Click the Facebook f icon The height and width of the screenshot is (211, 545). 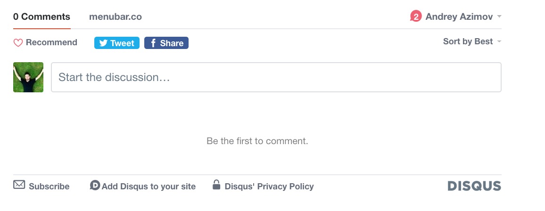[153, 43]
